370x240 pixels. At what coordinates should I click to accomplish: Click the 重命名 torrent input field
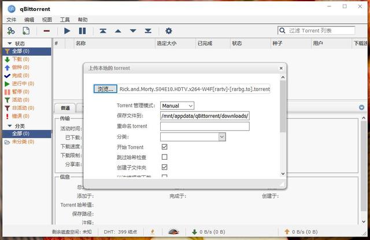[x=205, y=126]
